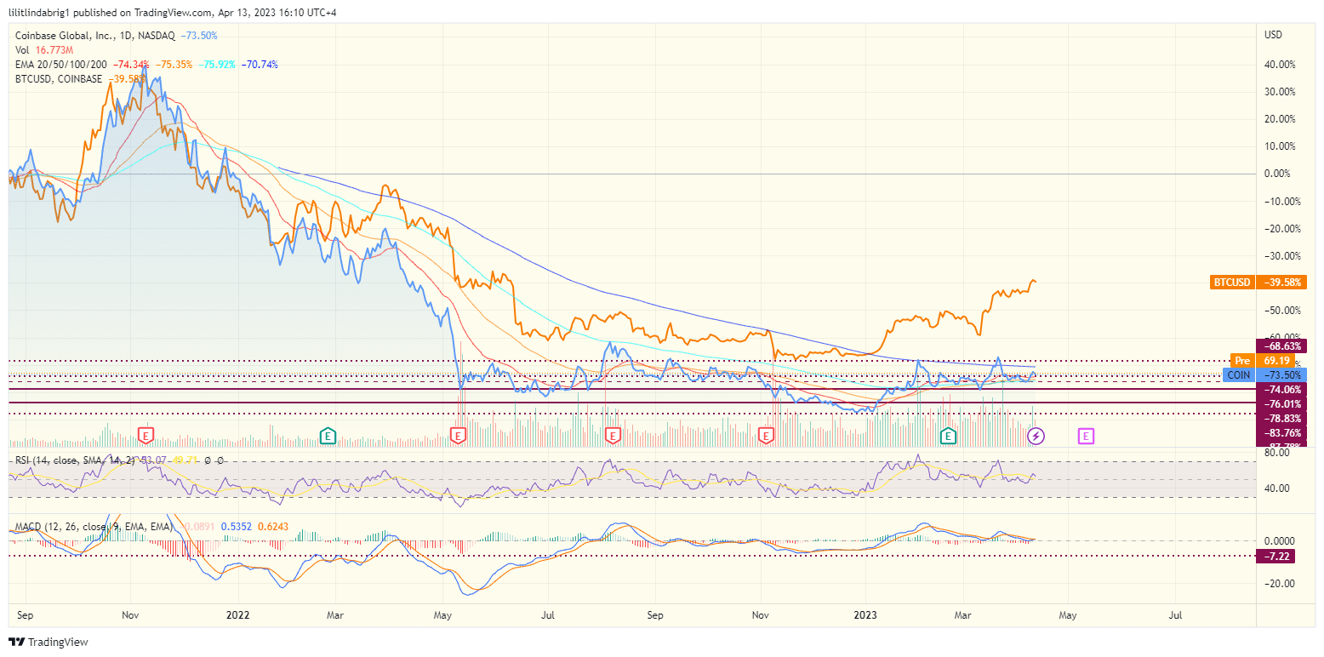The width and height of the screenshot is (1324, 657).
Task: Select the teal earnings E marker under February 2022
Action: click(x=327, y=434)
